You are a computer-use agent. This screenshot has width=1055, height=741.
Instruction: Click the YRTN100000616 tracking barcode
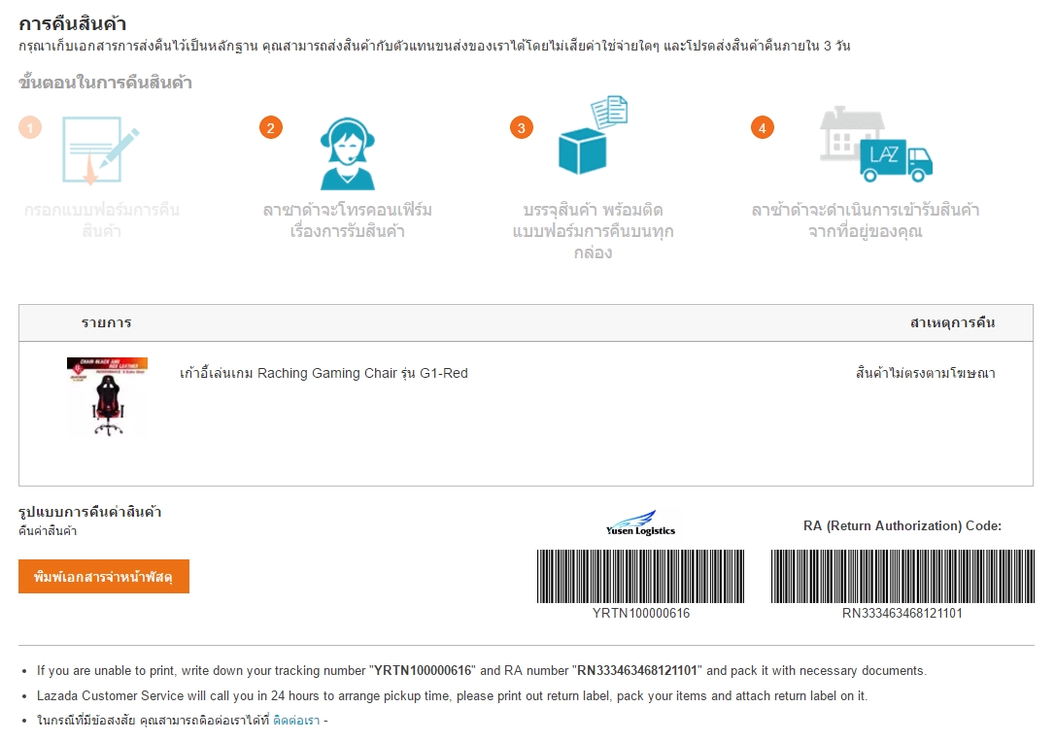point(640,576)
